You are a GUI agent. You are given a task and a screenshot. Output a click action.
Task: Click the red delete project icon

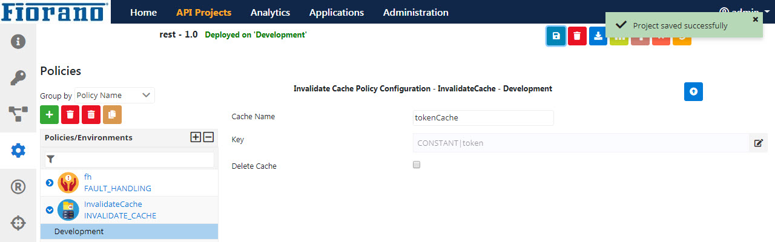577,36
